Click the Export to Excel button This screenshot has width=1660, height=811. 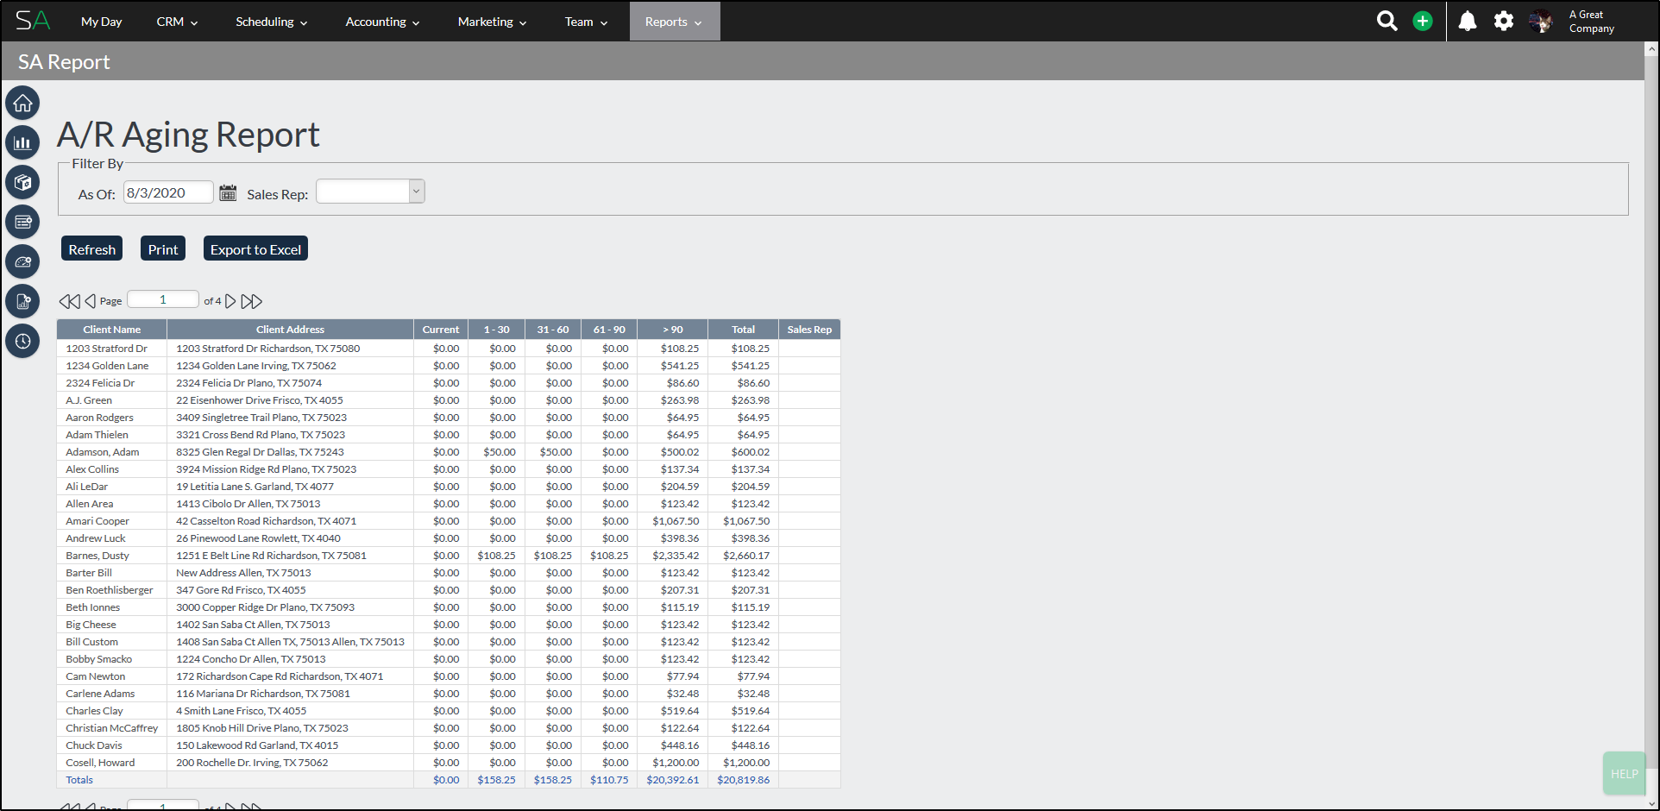[x=255, y=249]
